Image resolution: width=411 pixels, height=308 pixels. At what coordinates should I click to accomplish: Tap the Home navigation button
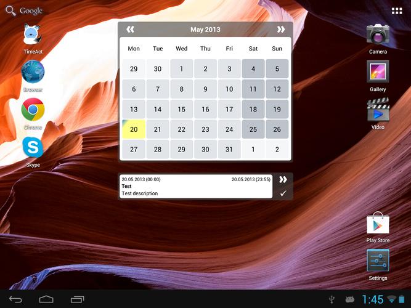[46, 299]
